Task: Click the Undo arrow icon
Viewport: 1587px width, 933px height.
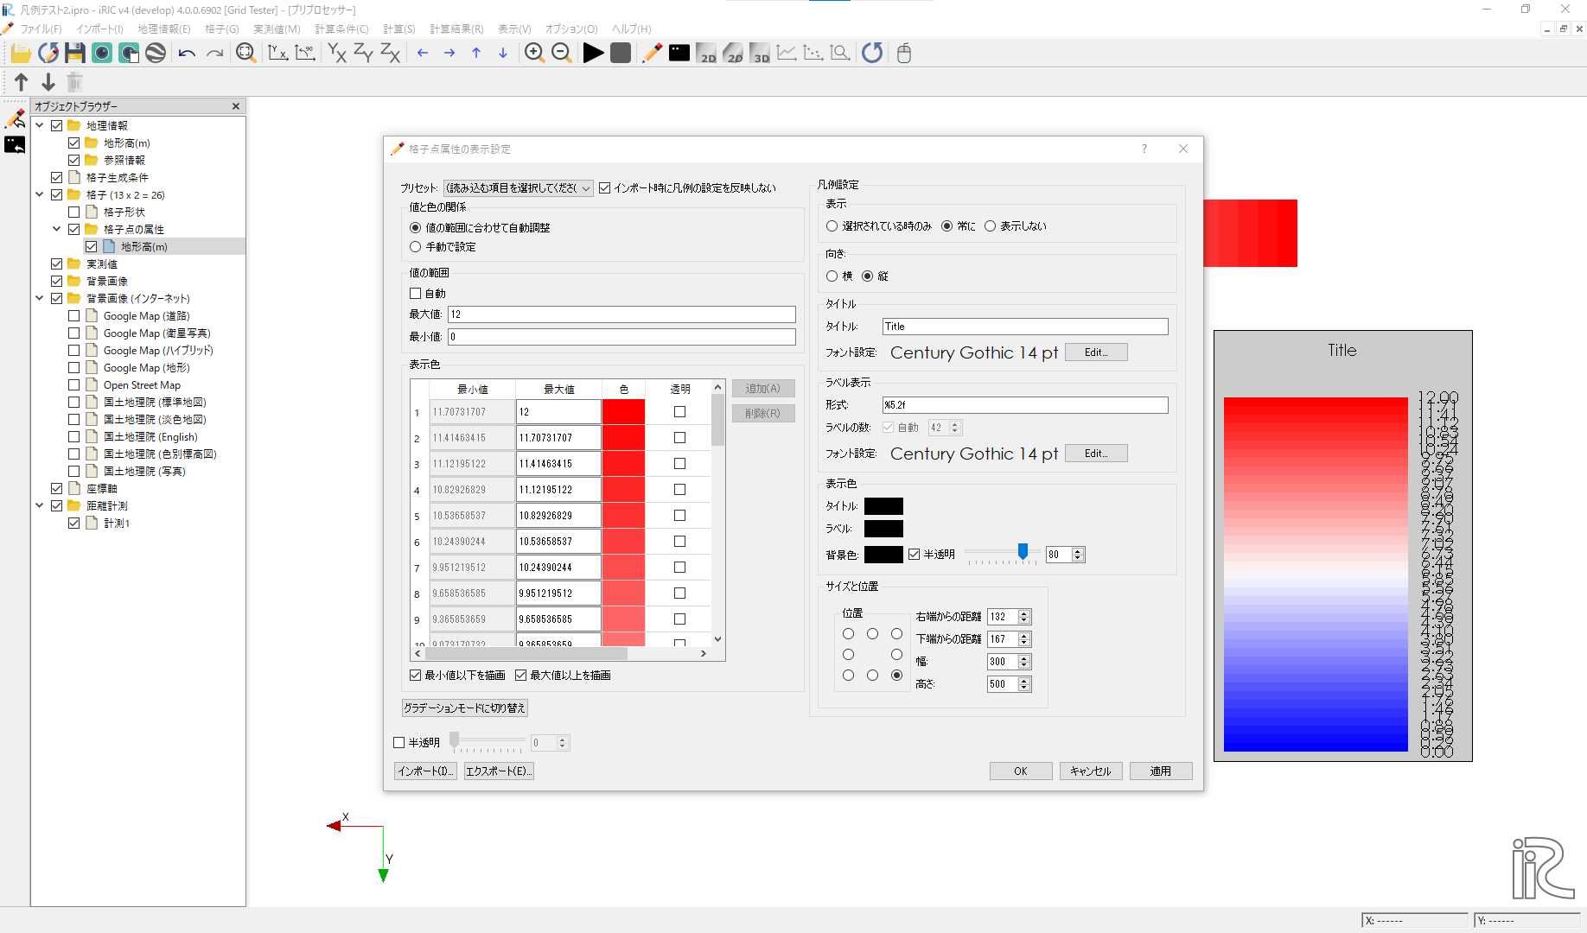Action: [x=187, y=53]
